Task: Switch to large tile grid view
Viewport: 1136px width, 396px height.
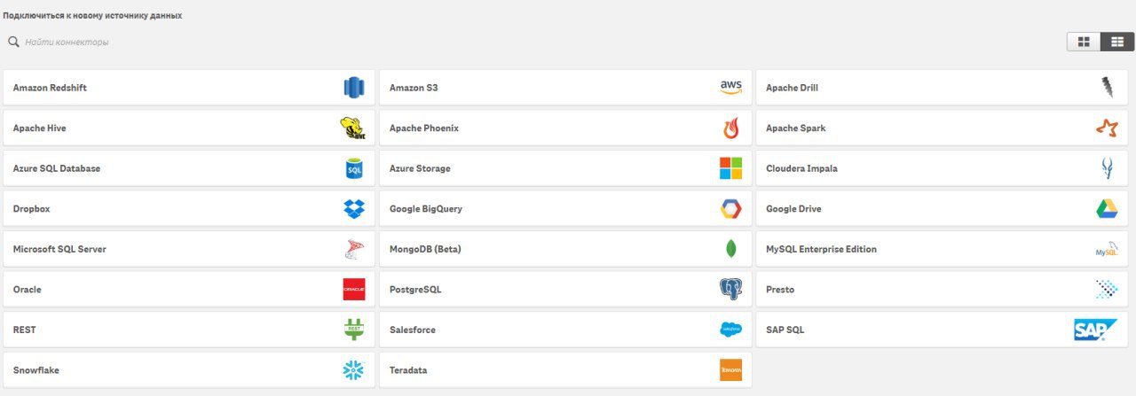Action: (1084, 42)
